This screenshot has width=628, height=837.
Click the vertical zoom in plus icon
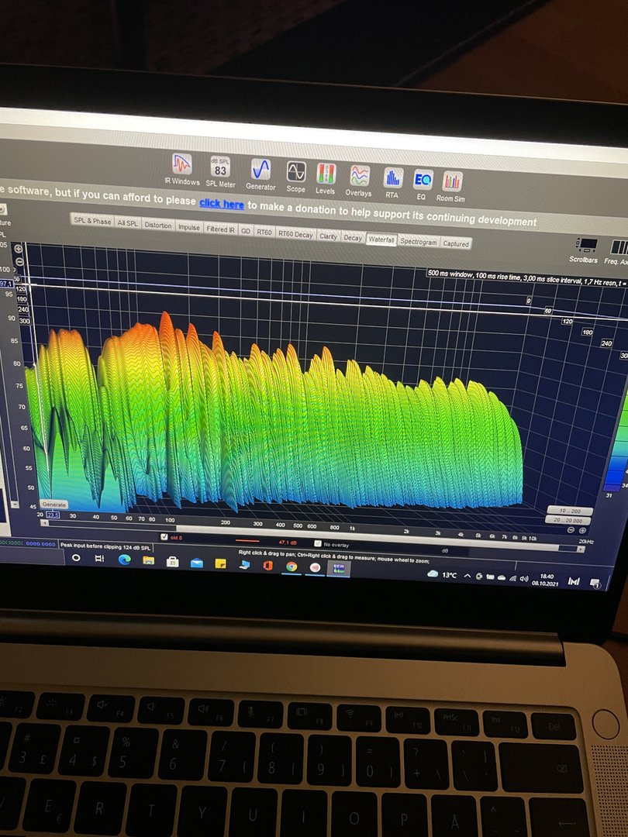click(x=18, y=249)
